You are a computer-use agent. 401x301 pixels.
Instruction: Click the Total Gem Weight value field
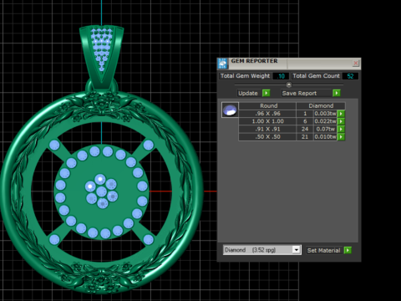click(x=281, y=76)
